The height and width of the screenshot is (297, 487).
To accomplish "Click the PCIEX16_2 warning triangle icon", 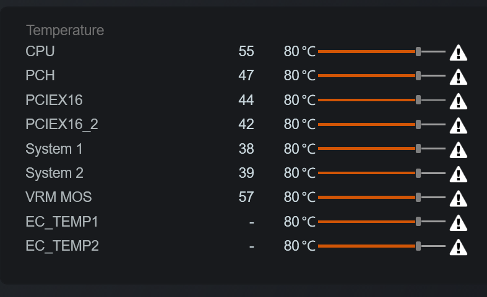I will pos(458,125).
